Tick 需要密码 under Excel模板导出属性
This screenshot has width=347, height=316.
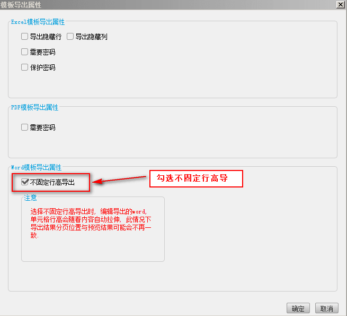tap(24, 52)
